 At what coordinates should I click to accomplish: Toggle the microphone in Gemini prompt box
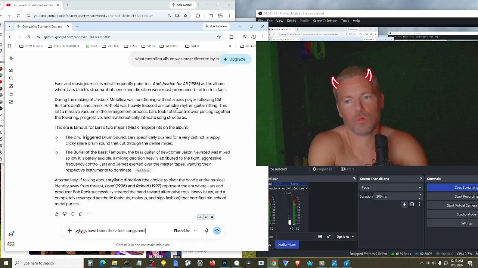(207, 231)
